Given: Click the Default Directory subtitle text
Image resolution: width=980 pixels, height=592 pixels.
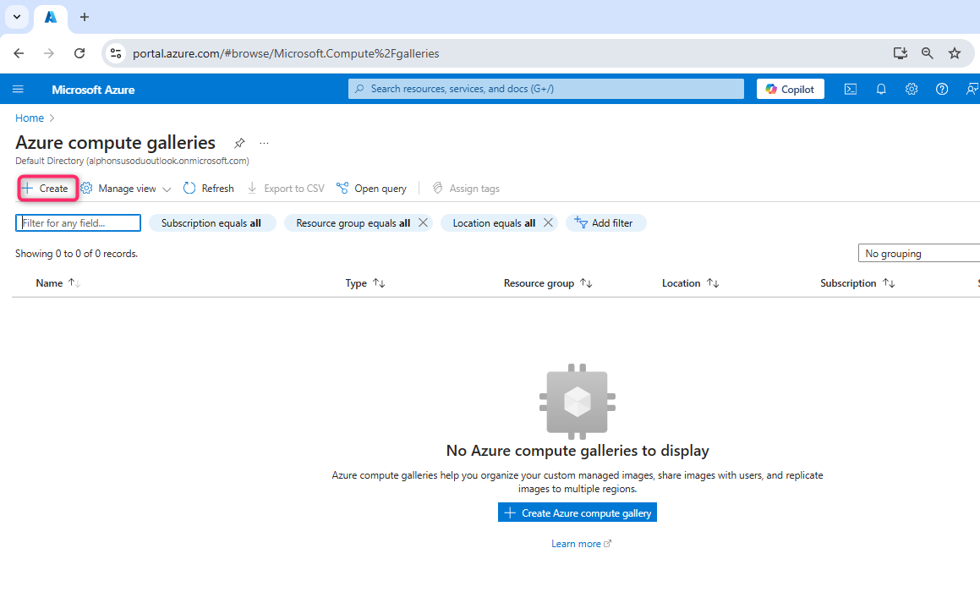Looking at the screenshot, I should (x=132, y=162).
